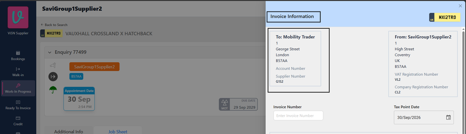This screenshot has width=466, height=134.
Task: Click the MOT due date badge
Action: [238, 104]
